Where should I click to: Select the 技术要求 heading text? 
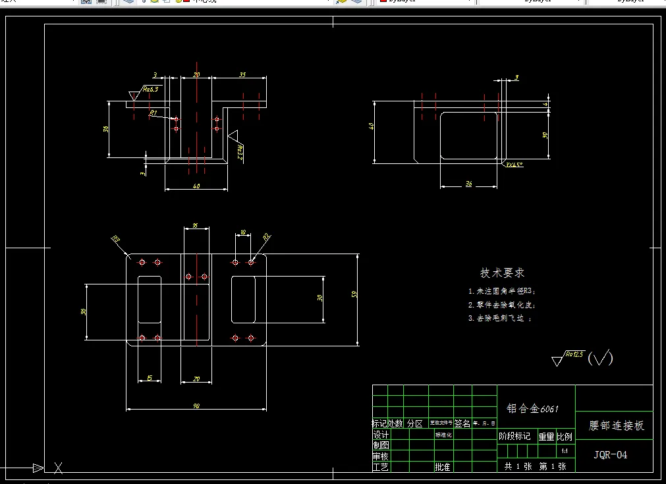[502, 273]
